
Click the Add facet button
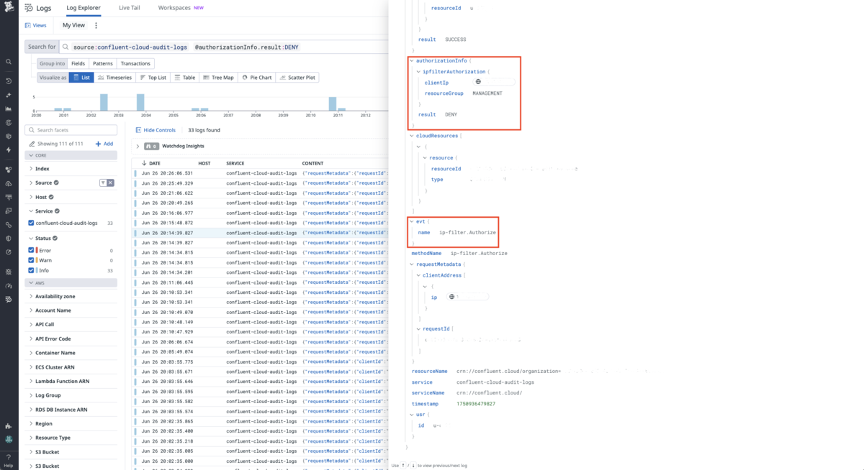click(104, 144)
